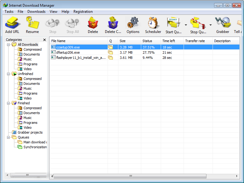Select Compressed under All Downloads
Viewport: 244px width, 183px height.
pos(33,49)
